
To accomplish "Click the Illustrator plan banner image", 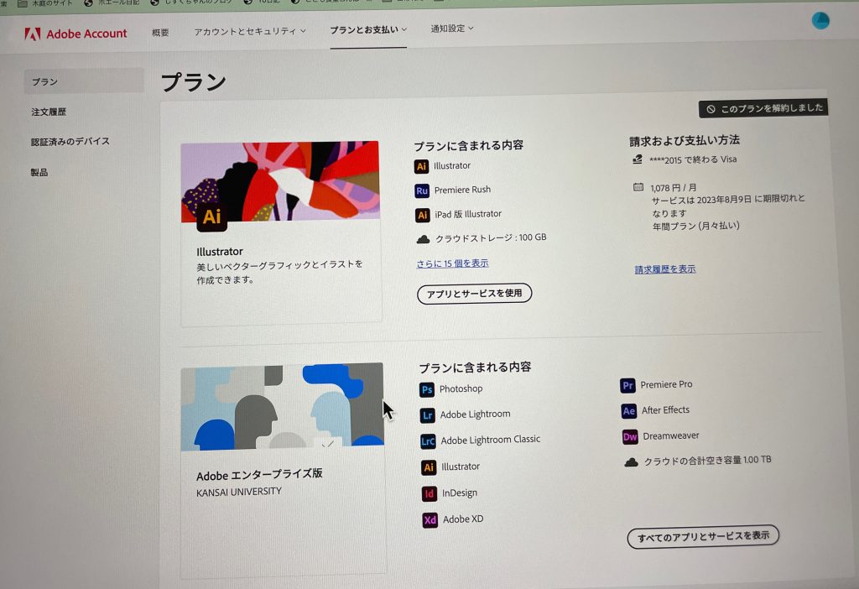I will [280, 182].
